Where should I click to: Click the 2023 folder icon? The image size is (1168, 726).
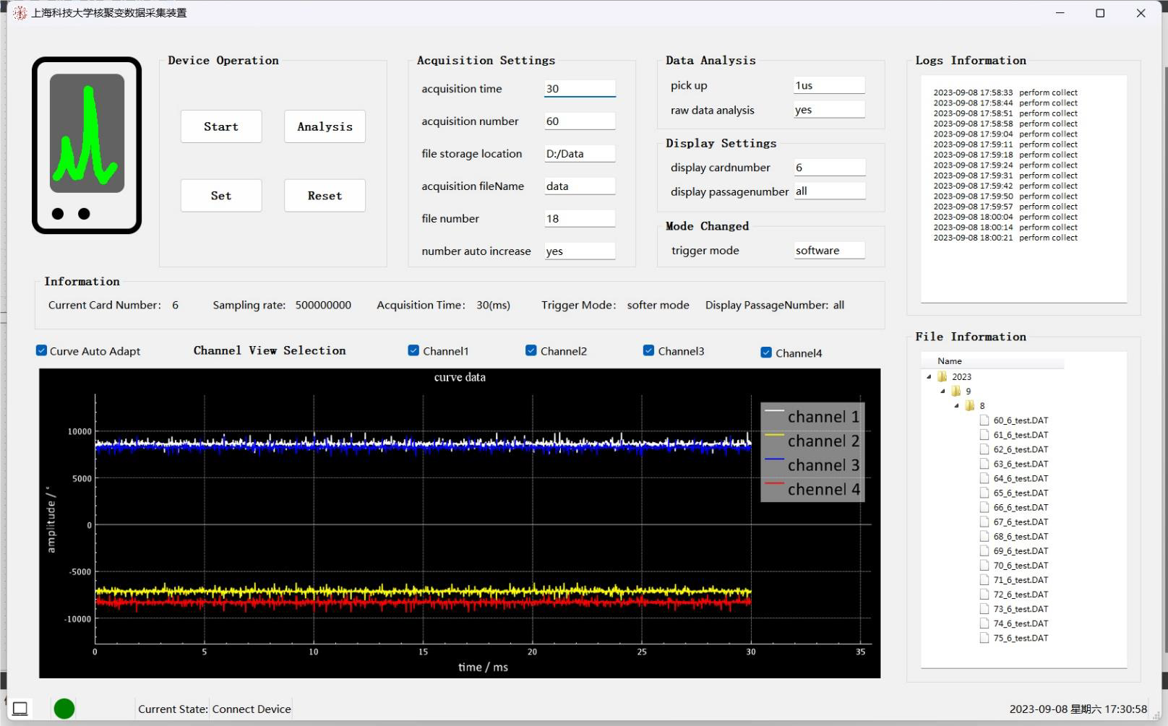pyautogui.click(x=942, y=376)
